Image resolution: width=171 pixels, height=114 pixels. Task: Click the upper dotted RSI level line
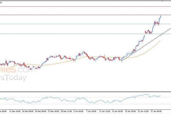coord(85,97)
